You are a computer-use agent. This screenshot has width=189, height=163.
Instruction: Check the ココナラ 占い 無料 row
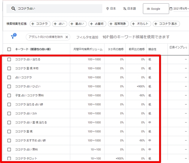[9, 150]
